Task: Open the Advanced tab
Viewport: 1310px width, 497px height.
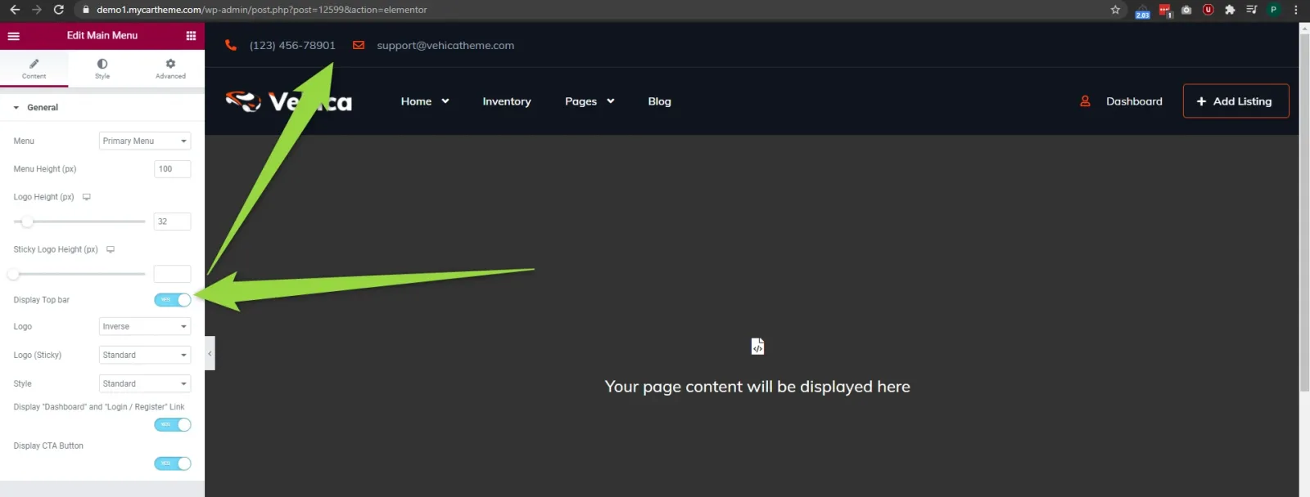Action: coord(170,69)
